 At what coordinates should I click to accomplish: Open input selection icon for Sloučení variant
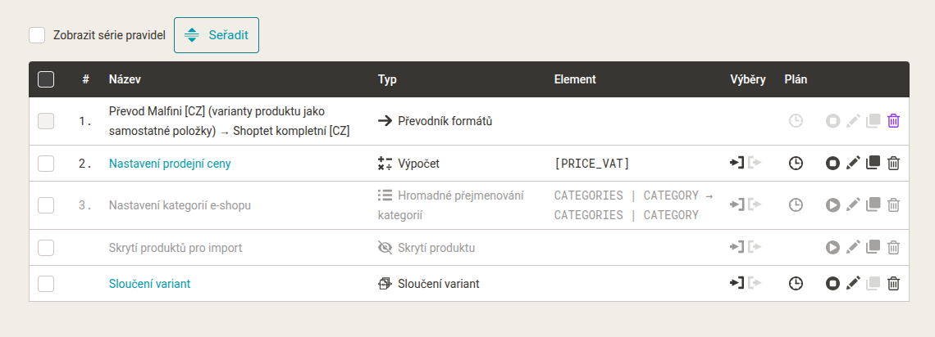pos(737,283)
